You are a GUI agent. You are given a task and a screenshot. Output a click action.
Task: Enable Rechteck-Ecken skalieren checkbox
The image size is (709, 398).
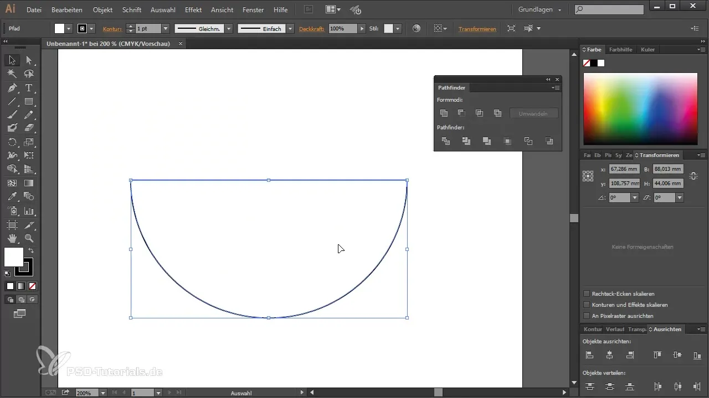click(587, 294)
